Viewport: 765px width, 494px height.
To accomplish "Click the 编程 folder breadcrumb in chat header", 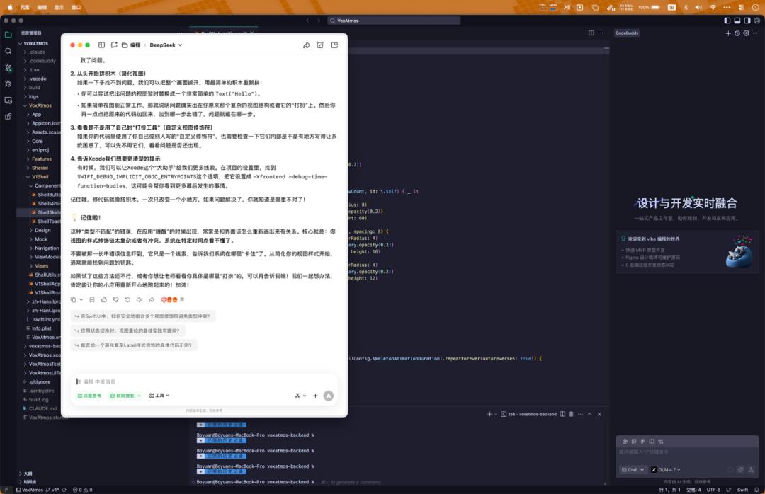I will click(x=131, y=45).
